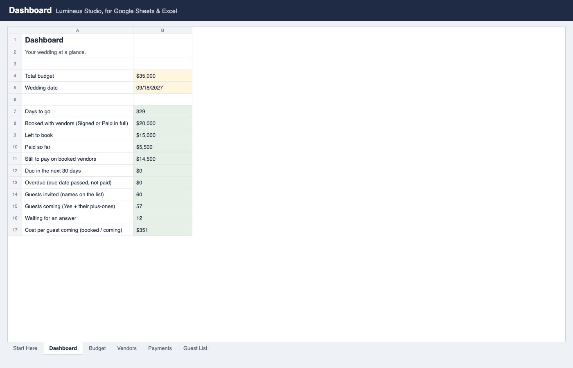This screenshot has width=573, height=368.
Task: Click 'Waiting for an answer' label
Action: pos(77,218)
